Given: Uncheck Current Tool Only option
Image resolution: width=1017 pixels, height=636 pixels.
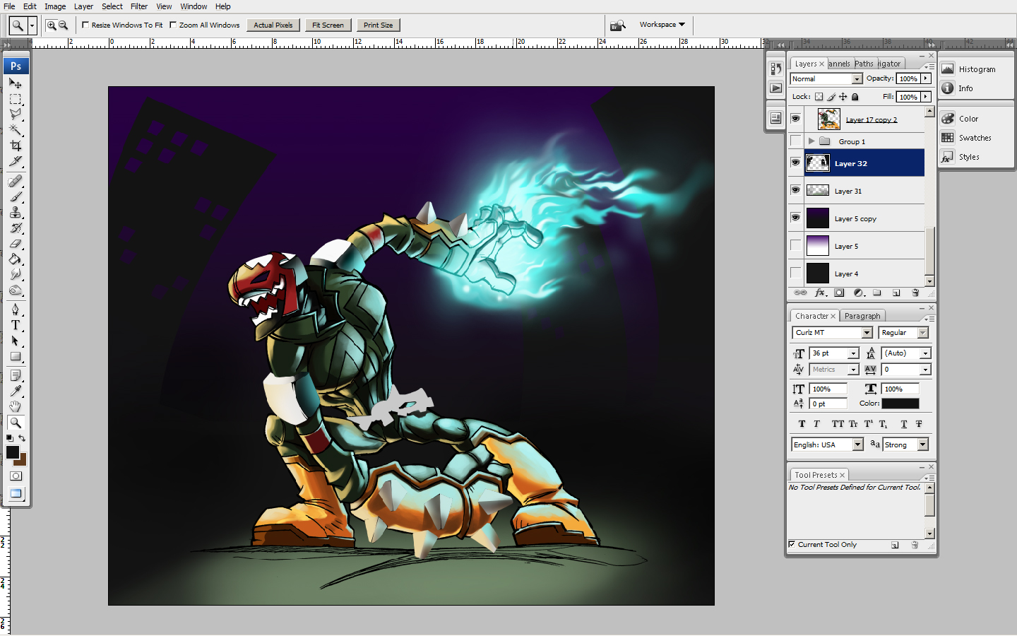Looking at the screenshot, I should point(792,544).
